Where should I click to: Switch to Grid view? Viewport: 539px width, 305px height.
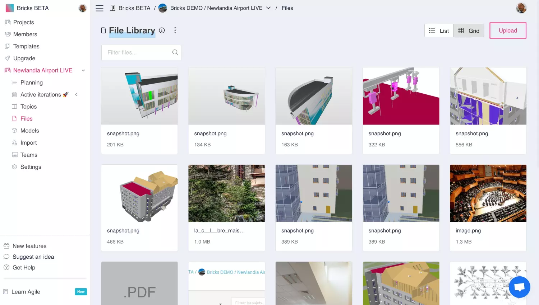point(469,31)
